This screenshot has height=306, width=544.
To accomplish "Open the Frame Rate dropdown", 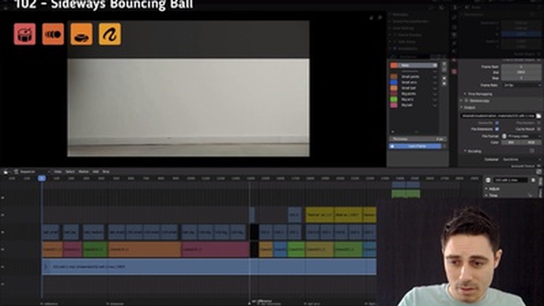I will pyautogui.click(x=521, y=85).
